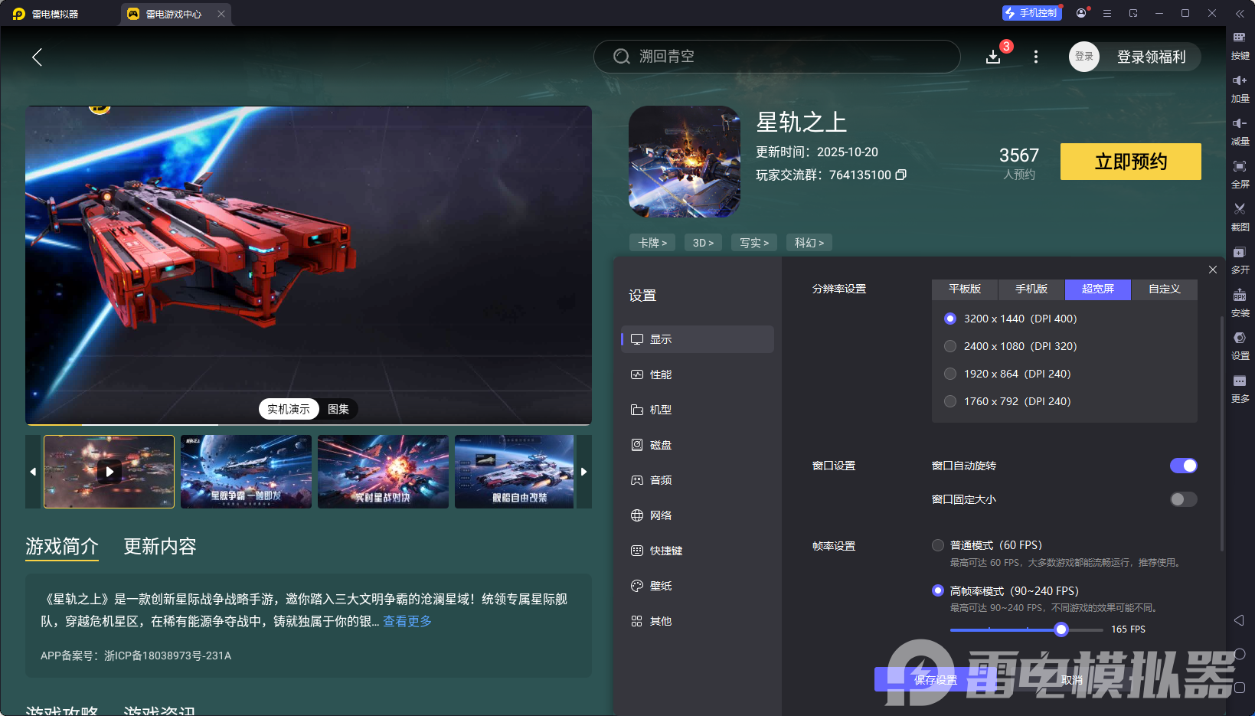Show previous thumbnails with left arrow
The image size is (1255, 716).
click(x=33, y=472)
